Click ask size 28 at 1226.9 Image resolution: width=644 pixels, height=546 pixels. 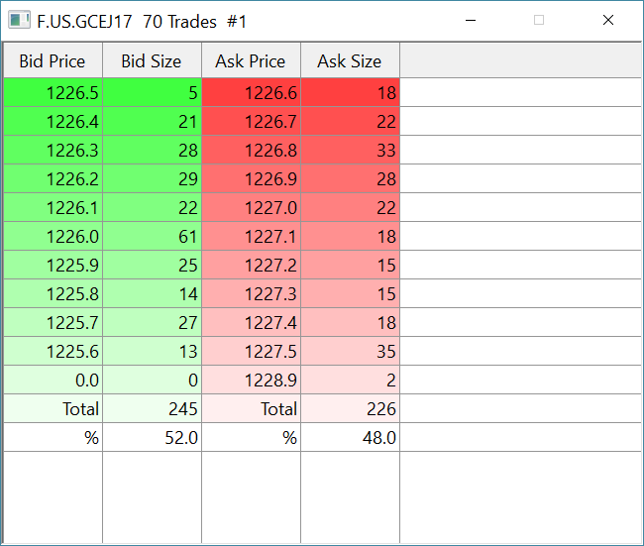point(350,178)
